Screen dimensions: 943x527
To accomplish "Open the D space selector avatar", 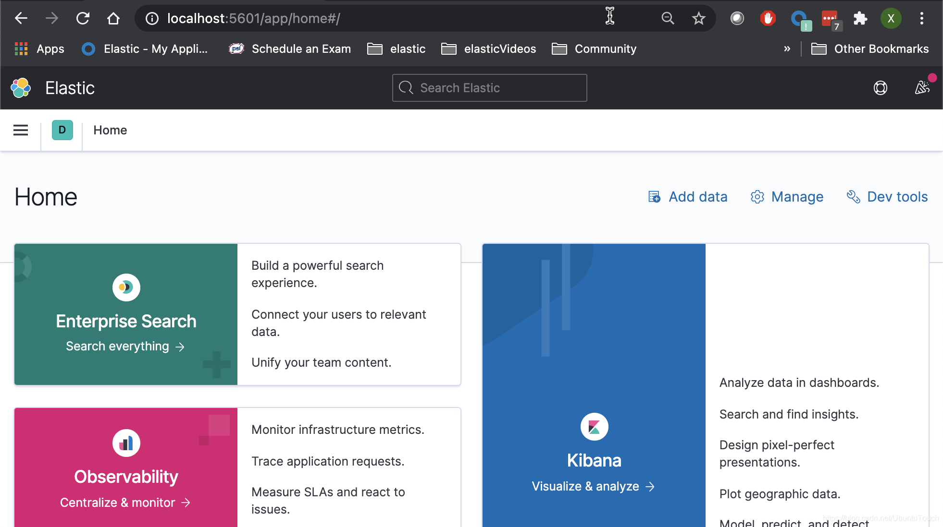I will pyautogui.click(x=62, y=130).
